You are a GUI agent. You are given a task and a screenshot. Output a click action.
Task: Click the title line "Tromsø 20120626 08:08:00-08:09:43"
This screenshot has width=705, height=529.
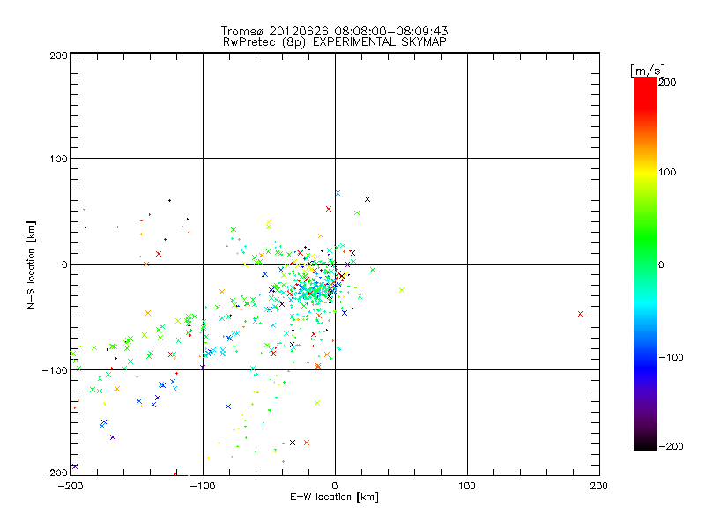(x=334, y=31)
